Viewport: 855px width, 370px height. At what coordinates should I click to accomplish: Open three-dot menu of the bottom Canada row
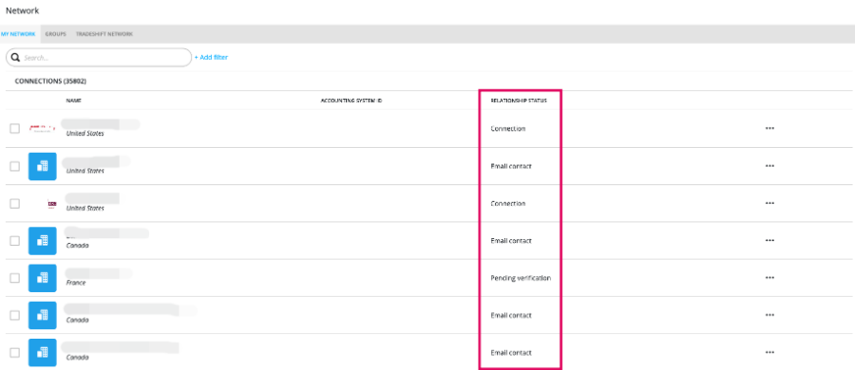pyautogui.click(x=769, y=353)
